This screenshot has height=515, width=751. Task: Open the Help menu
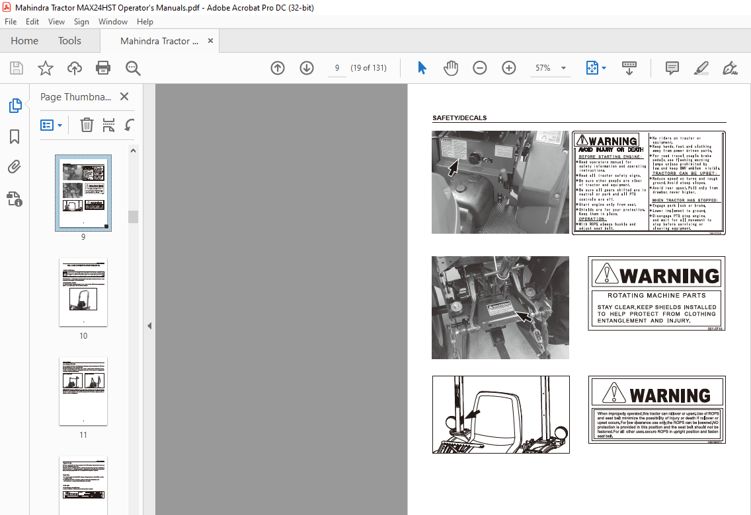coord(145,22)
